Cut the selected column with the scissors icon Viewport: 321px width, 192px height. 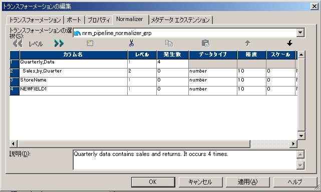click(131, 43)
